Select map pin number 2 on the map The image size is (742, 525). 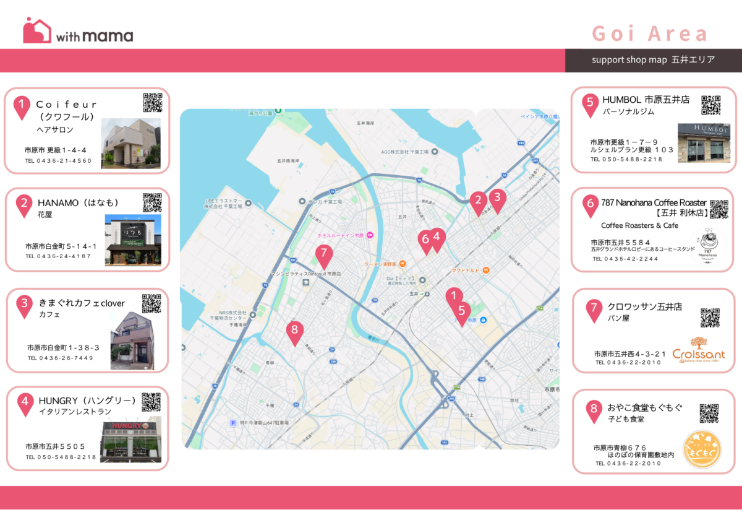[477, 203]
